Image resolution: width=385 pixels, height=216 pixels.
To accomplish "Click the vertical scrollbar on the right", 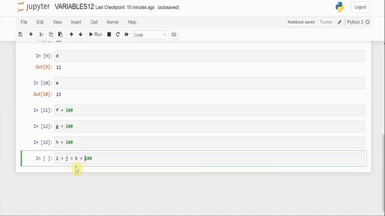I will pyautogui.click(x=383, y=173).
